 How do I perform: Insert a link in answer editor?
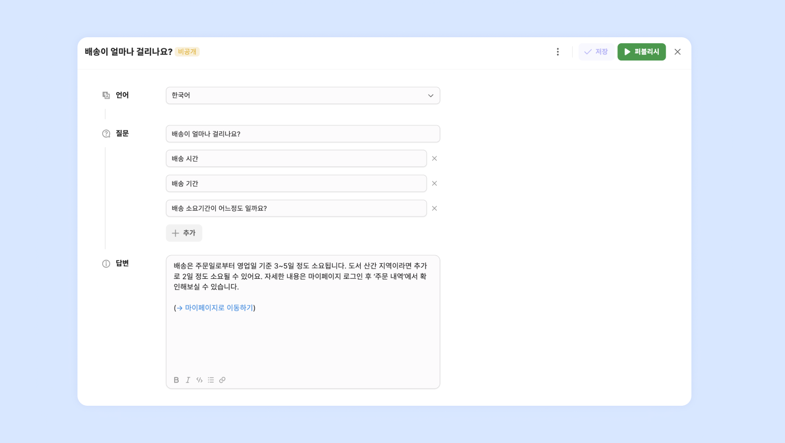point(222,380)
